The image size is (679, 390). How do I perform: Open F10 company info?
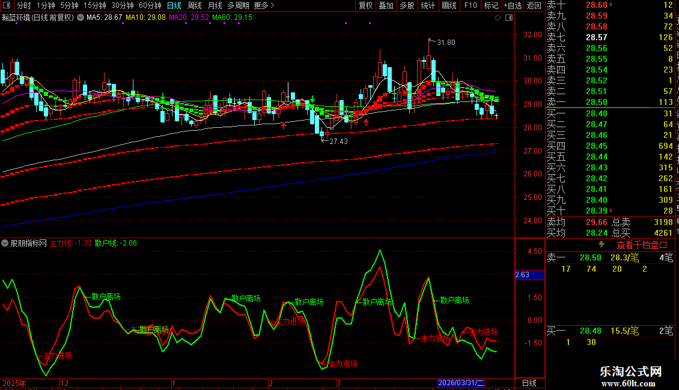470,5
